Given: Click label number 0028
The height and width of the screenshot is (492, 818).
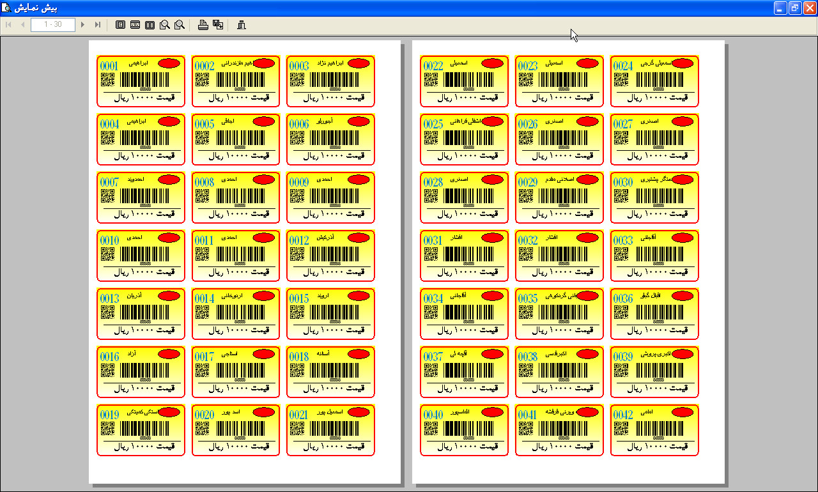Looking at the screenshot, I should [433, 182].
